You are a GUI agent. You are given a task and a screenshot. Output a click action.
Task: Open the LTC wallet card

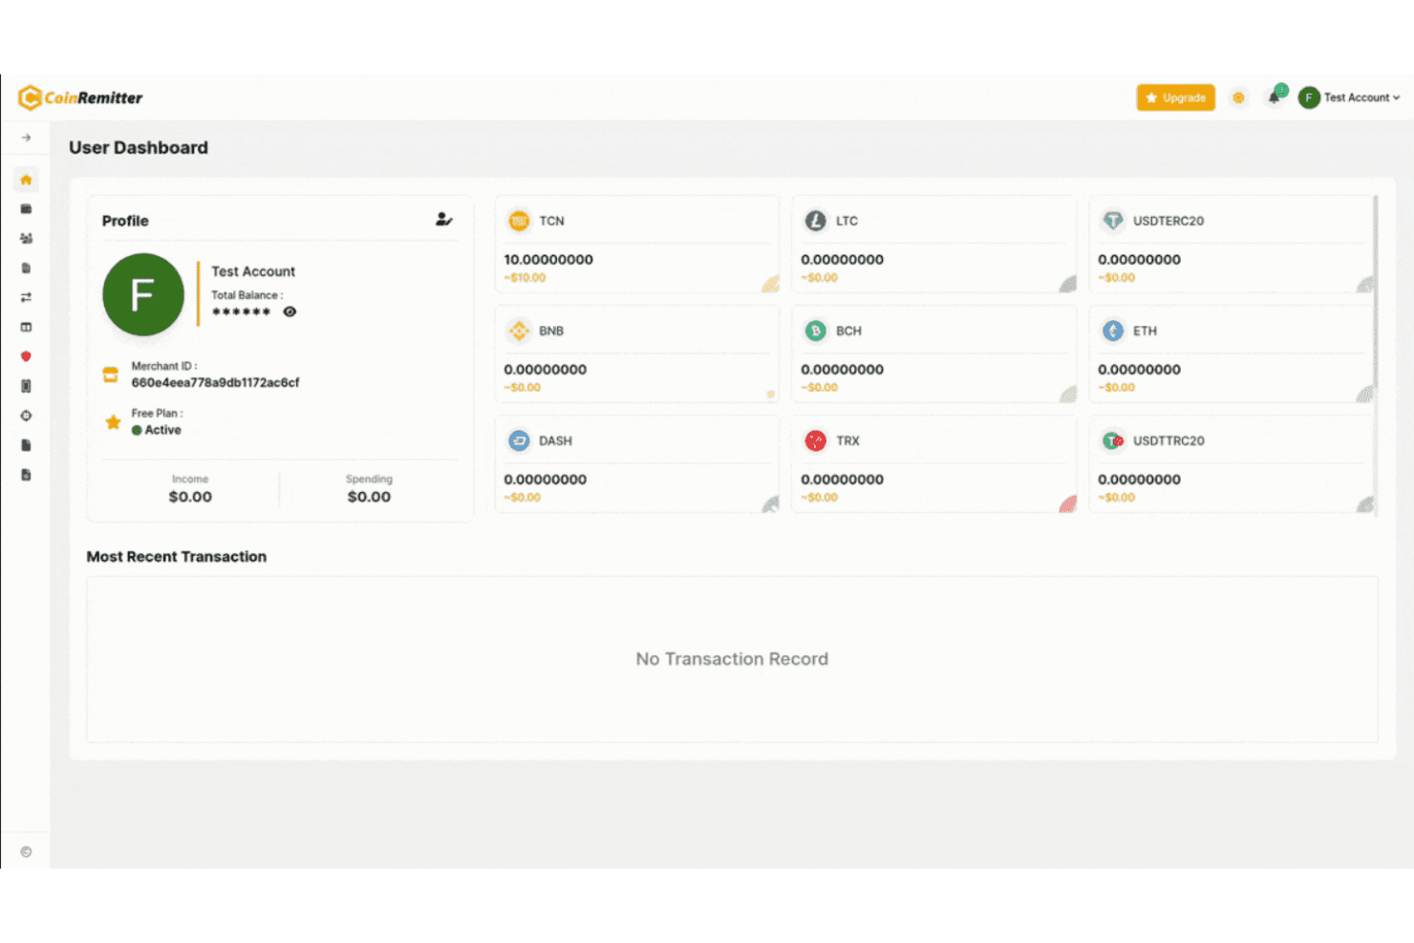tap(934, 245)
